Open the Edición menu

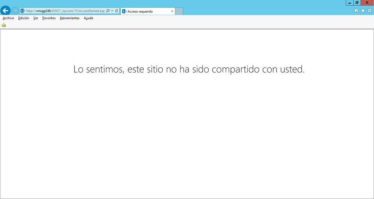(24, 18)
